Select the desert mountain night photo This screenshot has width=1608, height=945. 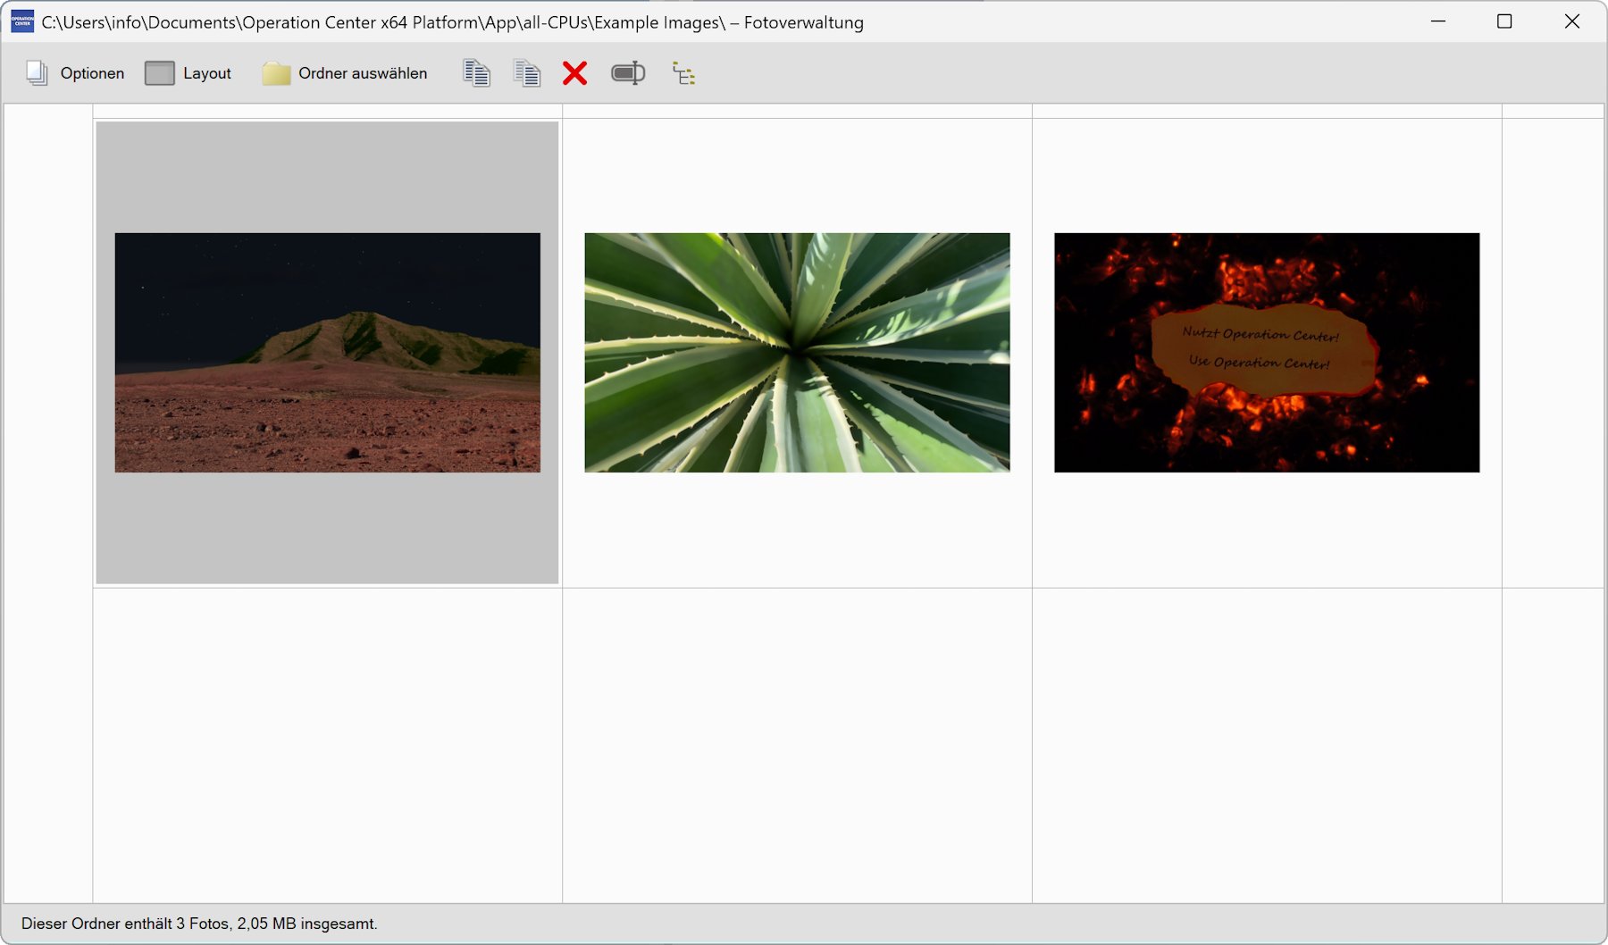click(327, 353)
